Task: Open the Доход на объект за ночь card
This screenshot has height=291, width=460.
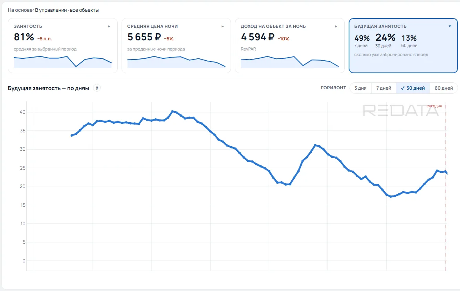Action: [x=290, y=45]
